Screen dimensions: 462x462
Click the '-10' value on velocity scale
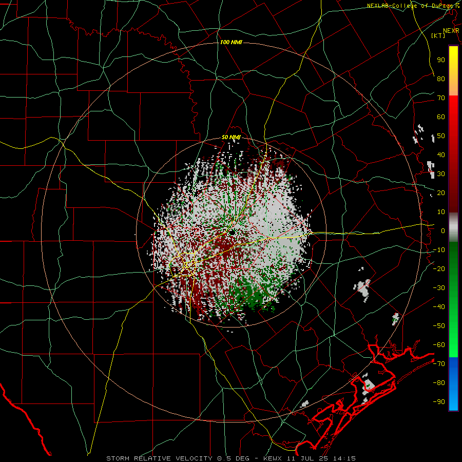439,250
